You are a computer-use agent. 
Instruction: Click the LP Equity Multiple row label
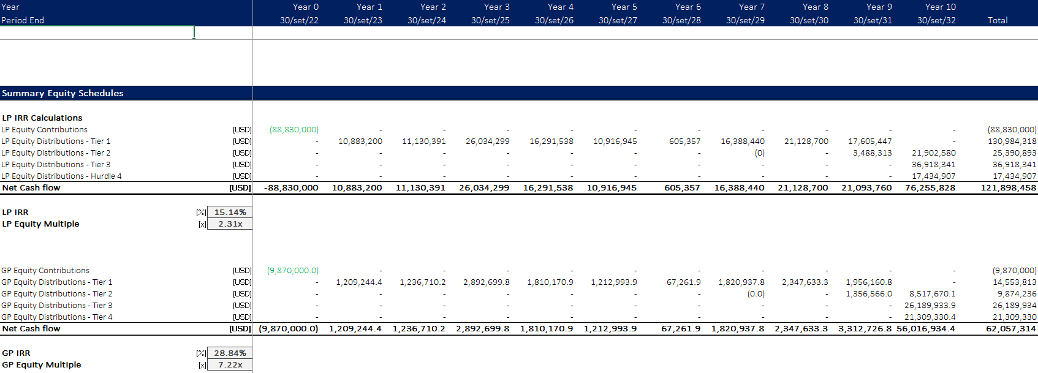(x=40, y=224)
